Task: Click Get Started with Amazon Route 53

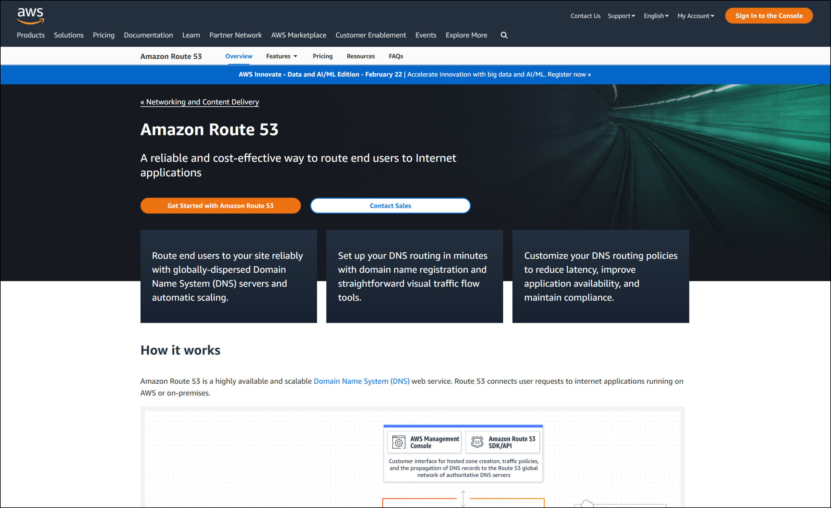Action: pyautogui.click(x=220, y=205)
